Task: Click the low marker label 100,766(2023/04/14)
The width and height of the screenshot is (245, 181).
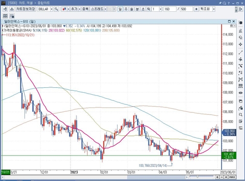Action: coord(153,166)
